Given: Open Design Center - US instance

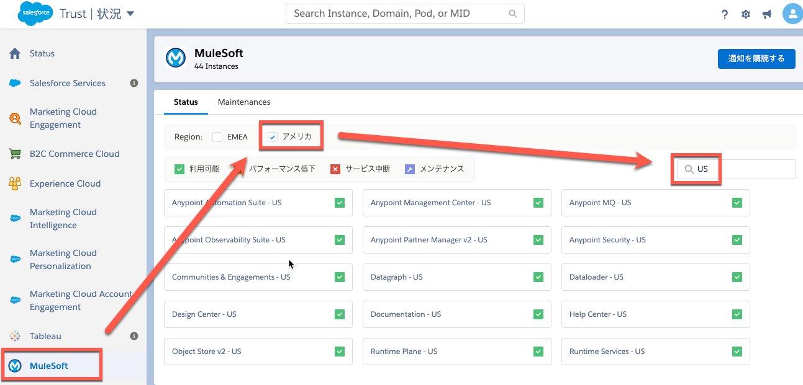Looking at the screenshot, I should [x=258, y=314].
